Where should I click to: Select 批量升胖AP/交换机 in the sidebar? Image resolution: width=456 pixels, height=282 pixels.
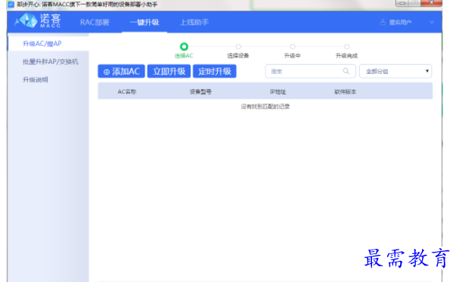point(51,62)
